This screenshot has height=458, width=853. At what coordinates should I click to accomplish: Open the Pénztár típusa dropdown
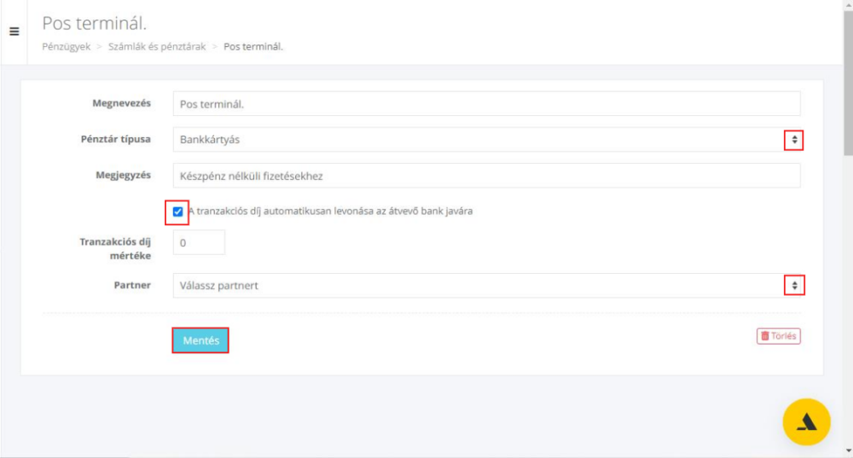[x=486, y=140]
